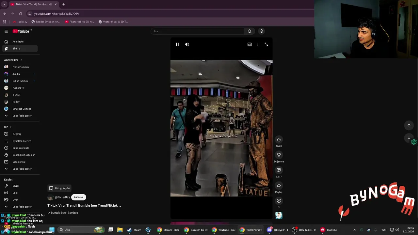Open Daha sonra izle
The image size is (418, 235).
[20, 148]
